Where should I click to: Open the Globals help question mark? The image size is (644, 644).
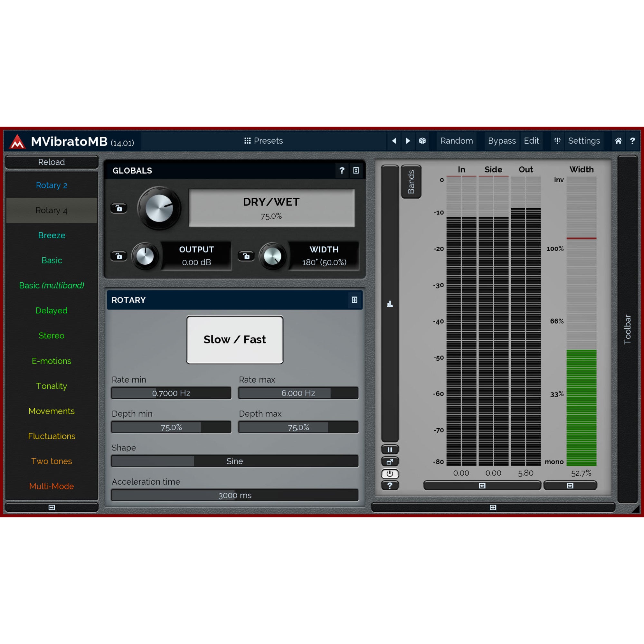[342, 171]
